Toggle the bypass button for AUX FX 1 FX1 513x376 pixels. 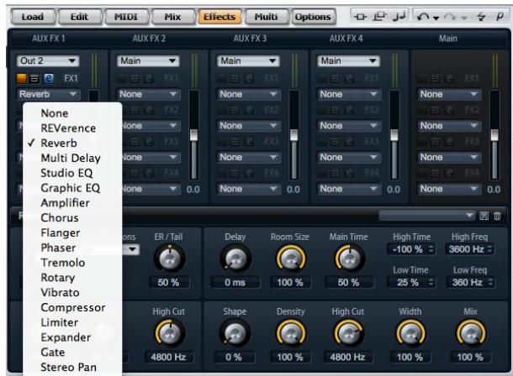[34, 78]
